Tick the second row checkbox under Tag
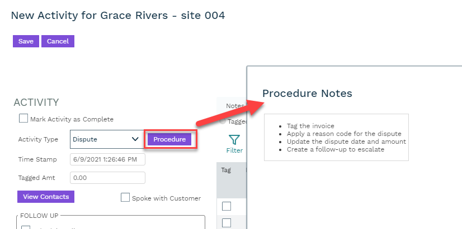Image resolution: width=462 pixels, height=229 pixels. 227,223
